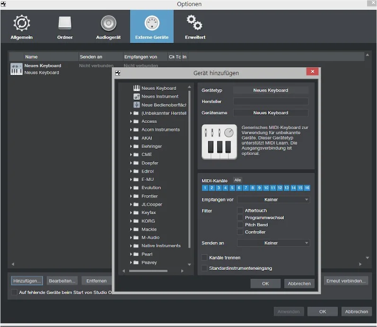Toggle MIDI channel 1
The height and width of the screenshot is (327, 377).
[205, 188]
